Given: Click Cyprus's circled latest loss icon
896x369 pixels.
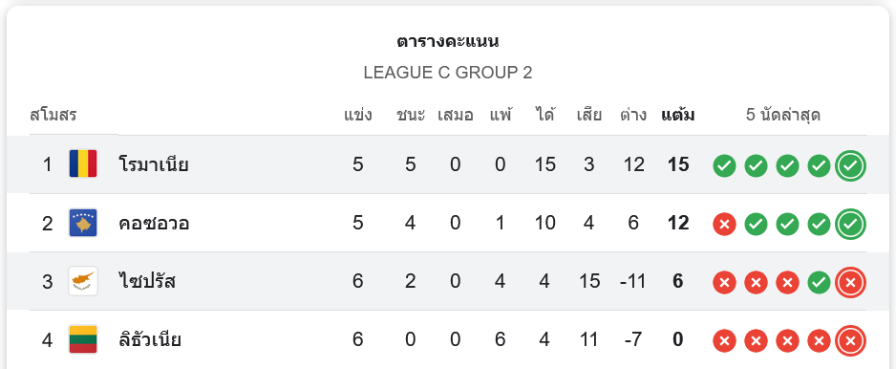Looking at the screenshot, I should [x=850, y=283].
